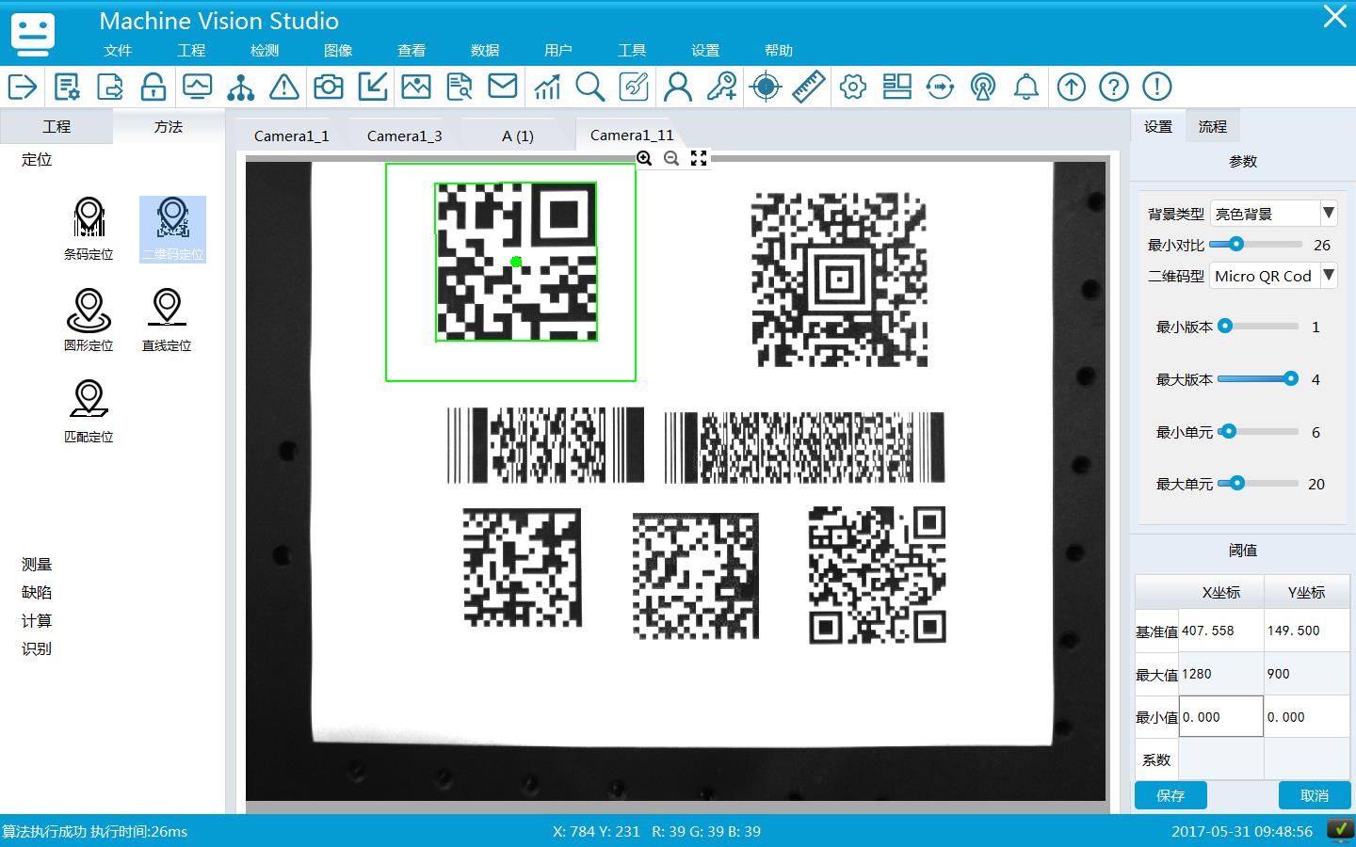The image size is (1356, 847).
Task: Click the 取消 cancel button
Action: [x=1315, y=795]
